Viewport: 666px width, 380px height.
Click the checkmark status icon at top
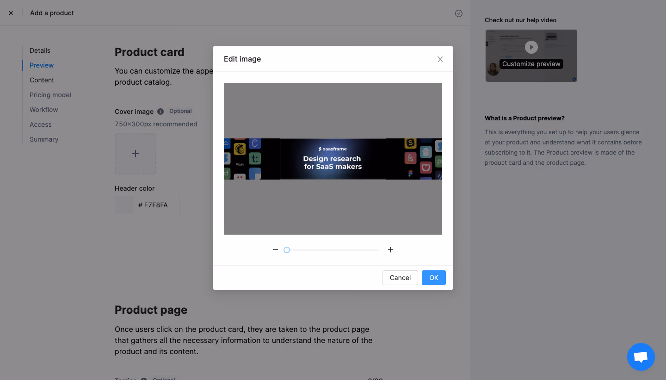click(459, 13)
